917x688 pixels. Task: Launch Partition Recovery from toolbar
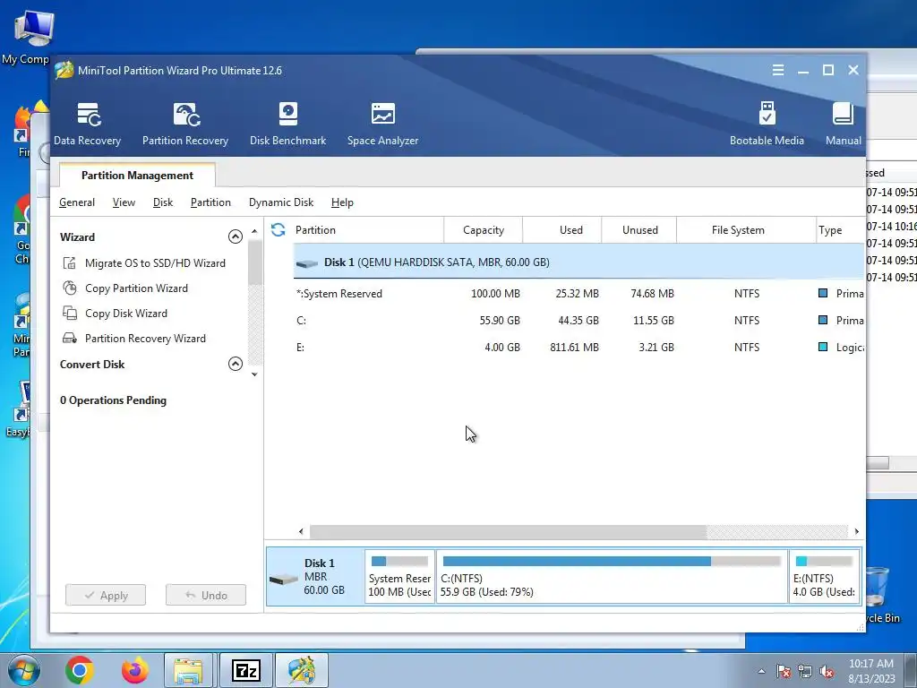coord(185,124)
